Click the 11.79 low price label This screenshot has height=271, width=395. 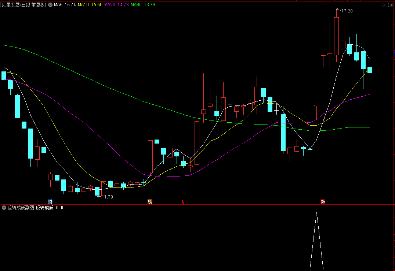[107, 197]
